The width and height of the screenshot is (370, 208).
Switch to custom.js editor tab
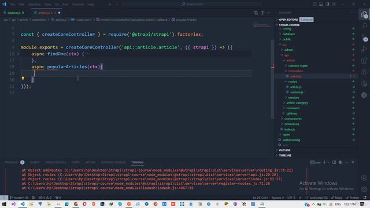16,13
